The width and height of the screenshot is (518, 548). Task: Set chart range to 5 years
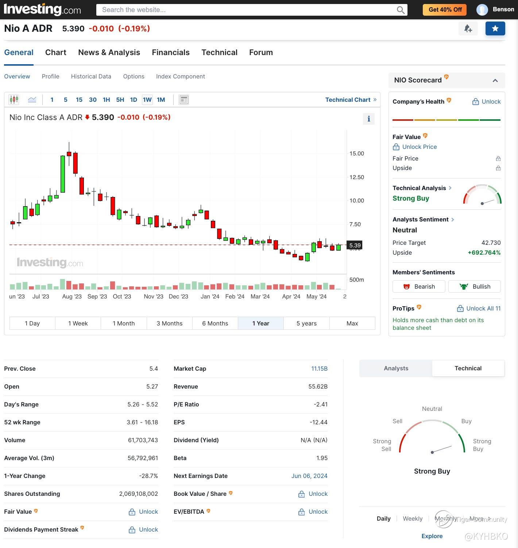click(306, 323)
